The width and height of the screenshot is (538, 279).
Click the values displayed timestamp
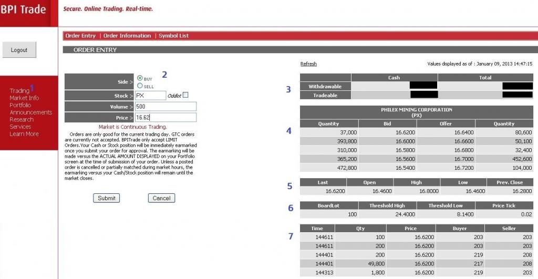click(480, 64)
